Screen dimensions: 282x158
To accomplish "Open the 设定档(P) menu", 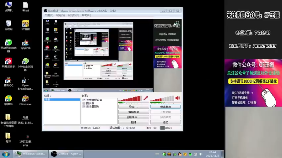I will (73, 15).
